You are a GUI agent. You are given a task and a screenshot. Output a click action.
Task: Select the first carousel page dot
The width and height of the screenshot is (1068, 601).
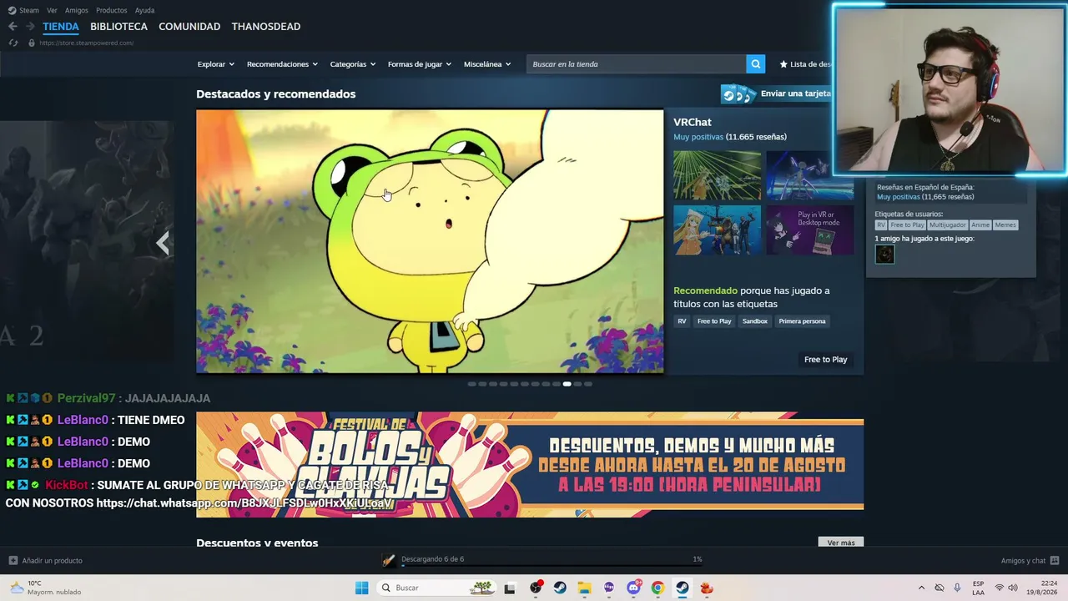471,384
